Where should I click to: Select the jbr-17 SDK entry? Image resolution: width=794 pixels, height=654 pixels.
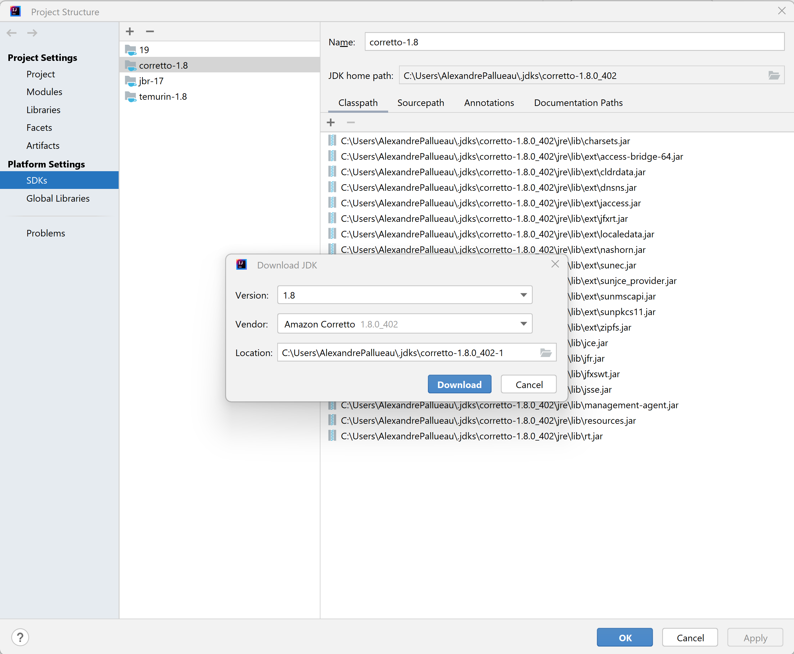[x=151, y=81]
